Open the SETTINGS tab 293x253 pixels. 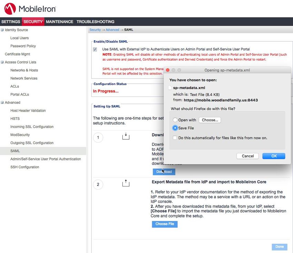[11, 22]
